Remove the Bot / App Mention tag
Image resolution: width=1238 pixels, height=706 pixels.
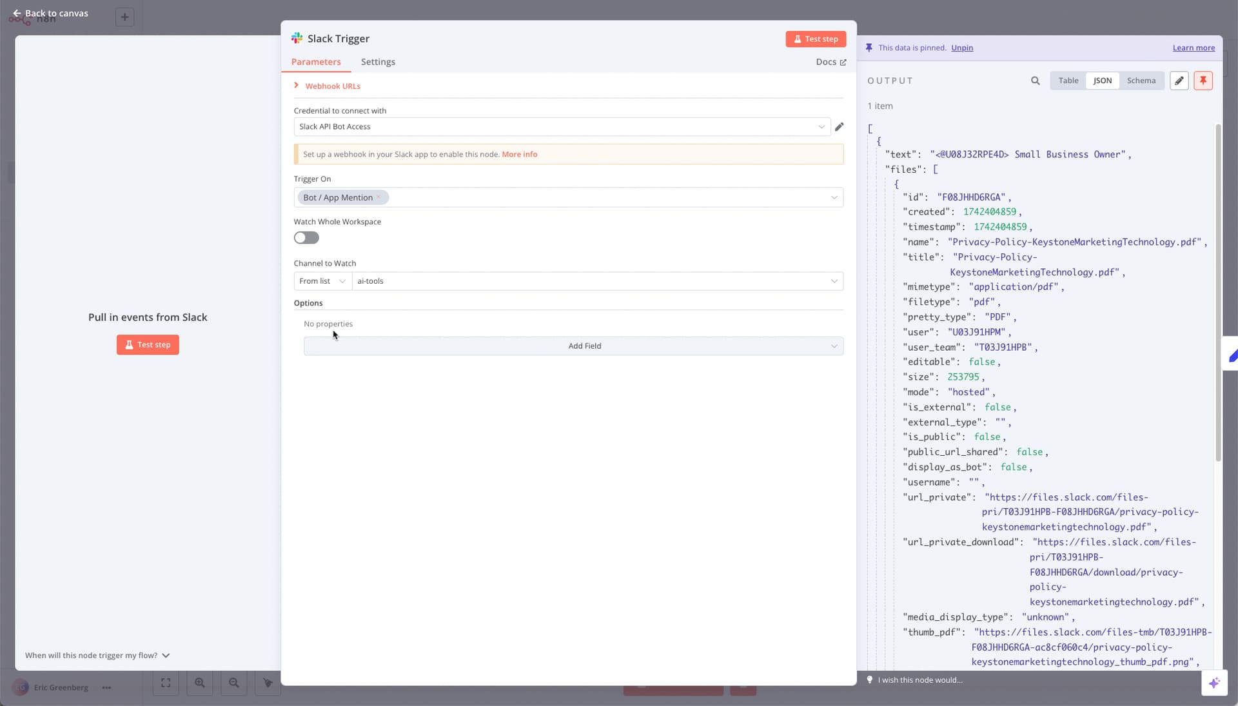379,197
